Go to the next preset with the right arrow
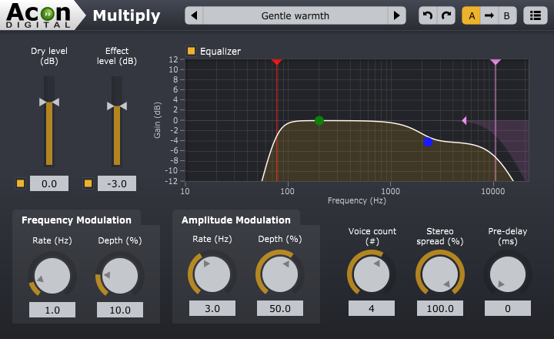The width and height of the screenshot is (554, 339). click(x=396, y=15)
